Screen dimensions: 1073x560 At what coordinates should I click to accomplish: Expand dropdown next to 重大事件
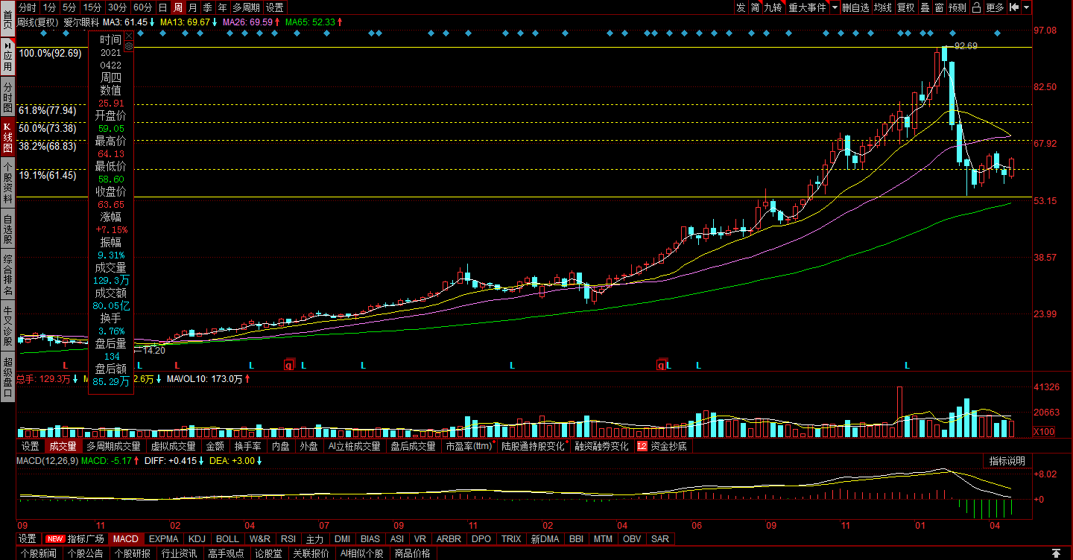point(835,7)
